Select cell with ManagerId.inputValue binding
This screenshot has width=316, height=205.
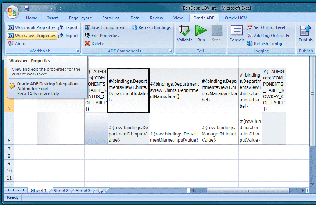pos(220,128)
